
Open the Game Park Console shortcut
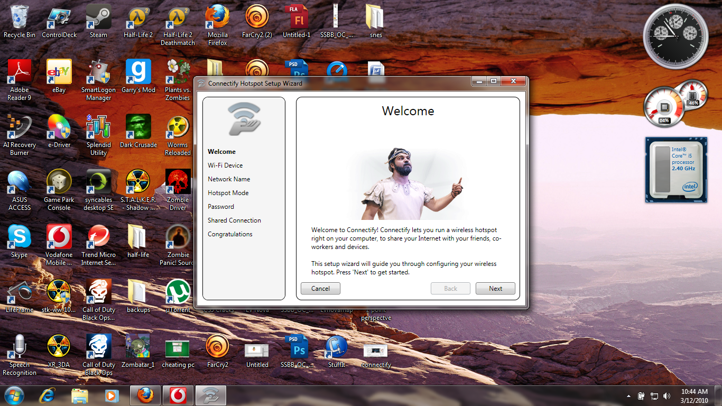[x=59, y=190]
